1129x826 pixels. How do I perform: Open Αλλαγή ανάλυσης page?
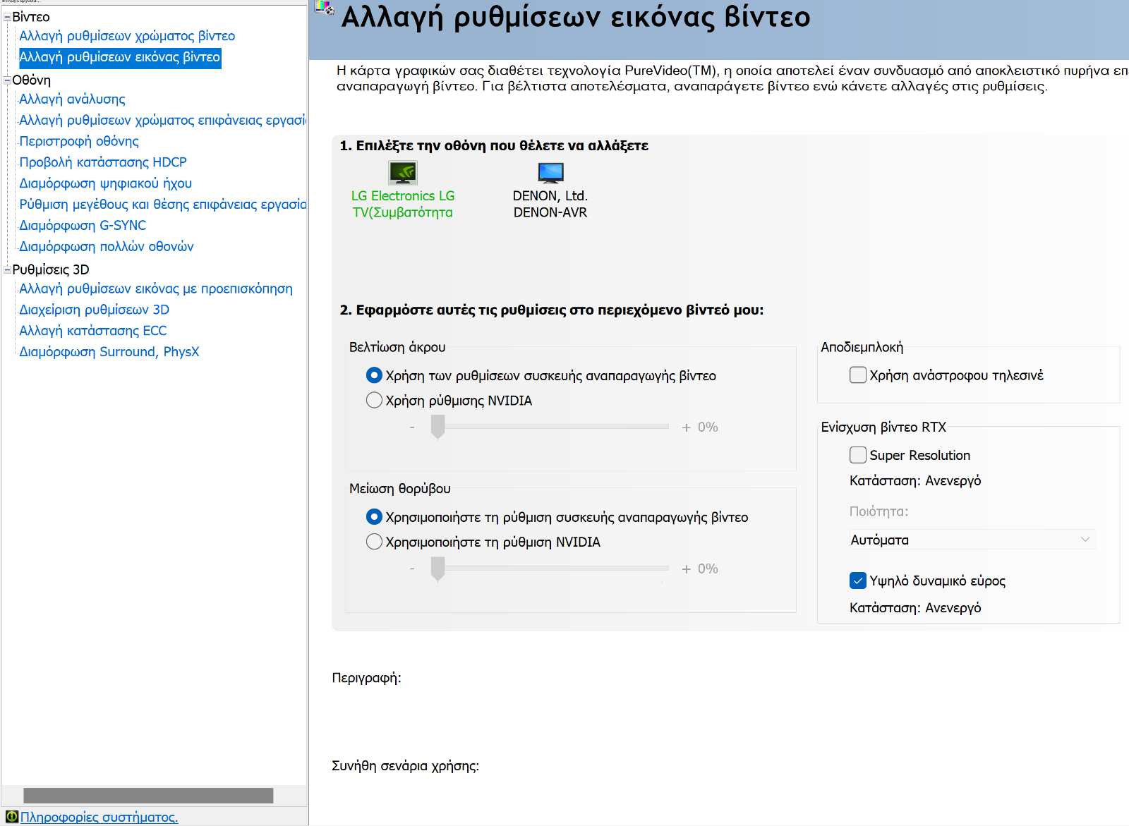coord(72,99)
